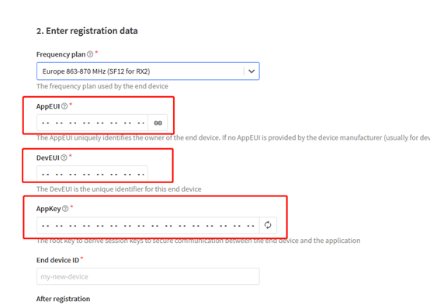Image resolution: width=430 pixels, height=305 pixels.
Task: Focus the DevEUI hex input field
Action: [x=92, y=174]
